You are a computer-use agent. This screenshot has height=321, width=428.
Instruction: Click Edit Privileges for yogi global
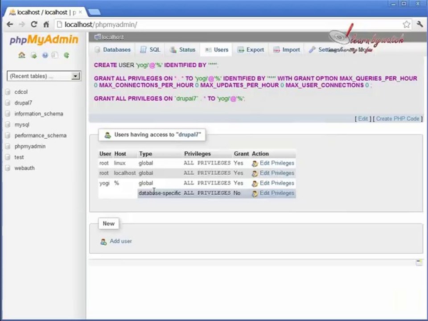click(x=277, y=183)
